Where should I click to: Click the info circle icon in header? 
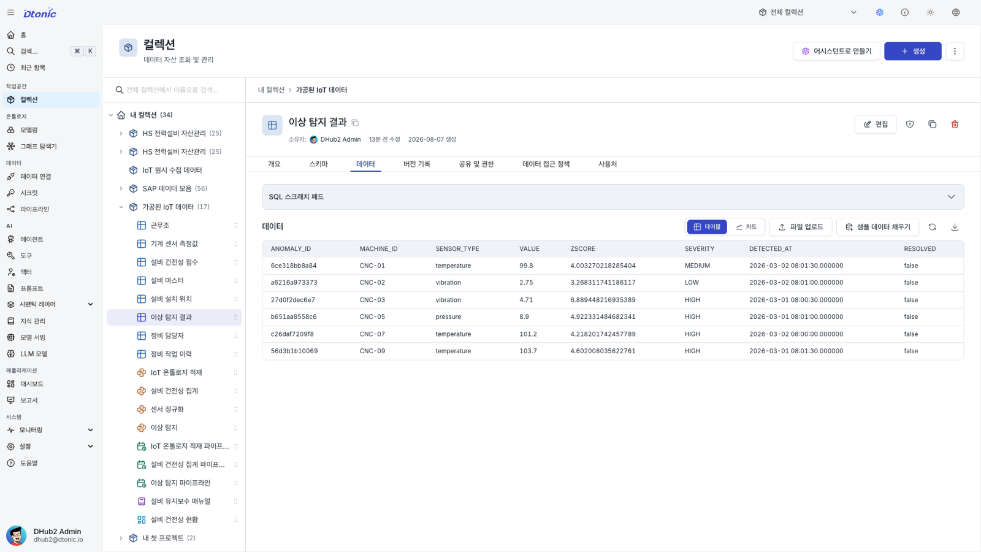coord(905,12)
